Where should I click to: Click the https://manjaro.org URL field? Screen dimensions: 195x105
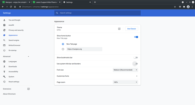(x=84, y=49)
